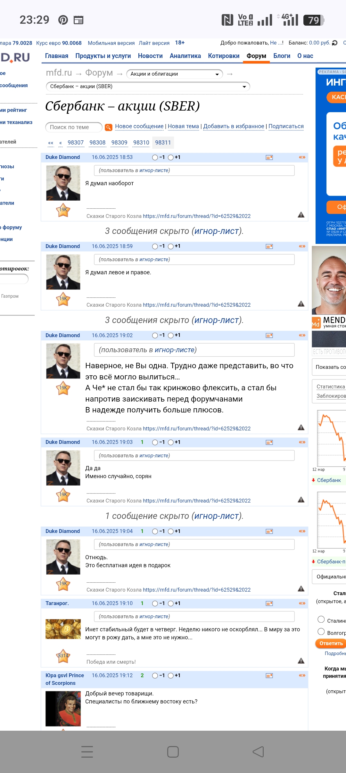
Task: Open the Продукты и услуги menu item
Action: [x=103, y=56]
